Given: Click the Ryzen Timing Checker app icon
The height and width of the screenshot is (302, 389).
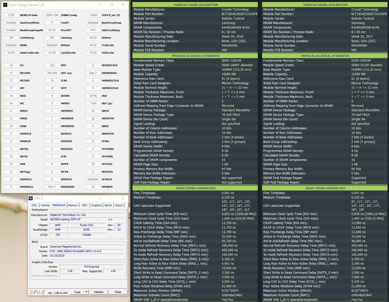Looking at the screenshot, I should [x=5, y=5].
